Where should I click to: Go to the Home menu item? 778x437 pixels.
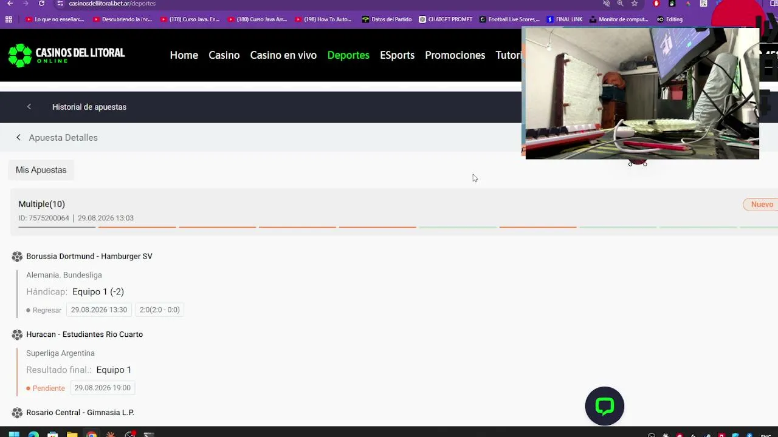[184, 55]
